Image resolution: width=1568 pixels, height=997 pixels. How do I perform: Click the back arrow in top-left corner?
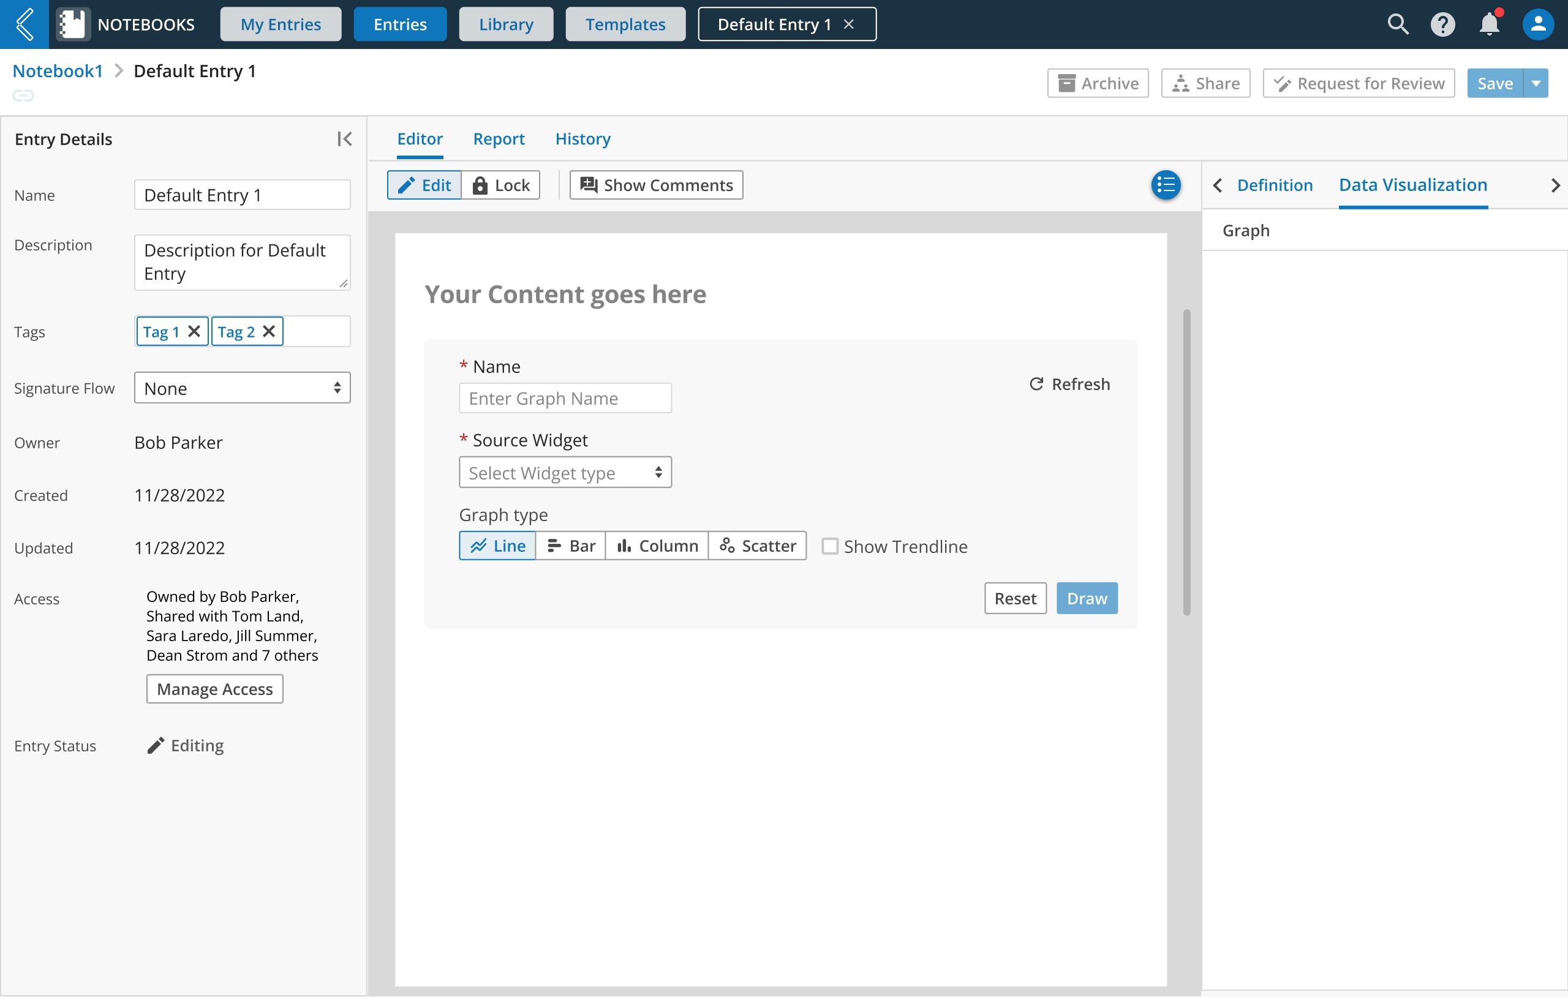pos(24,24)
